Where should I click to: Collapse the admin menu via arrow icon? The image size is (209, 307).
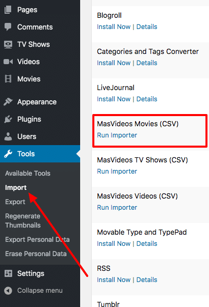pyautogui.click(x=8, y=291)
